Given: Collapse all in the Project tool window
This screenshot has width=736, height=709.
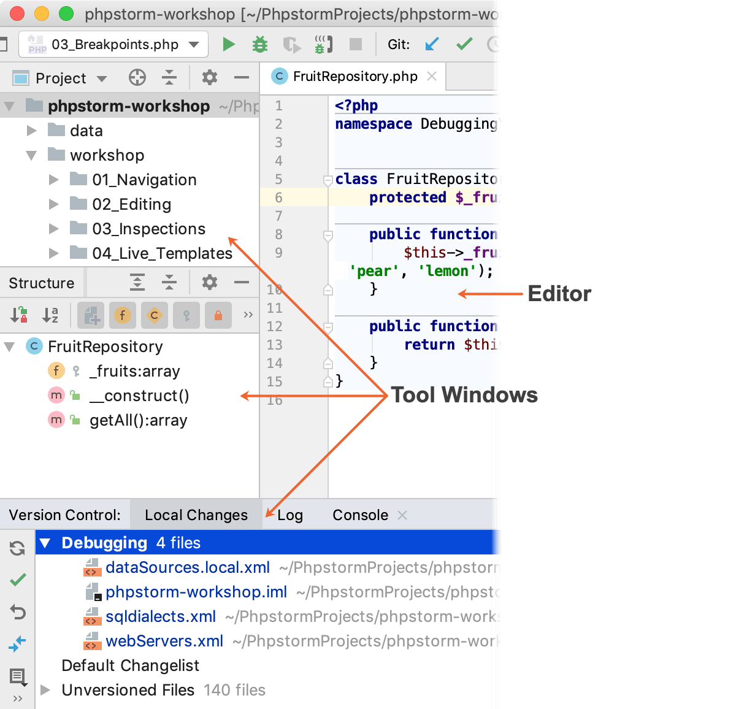Looking at the screenshot, I should pos(169,77).
